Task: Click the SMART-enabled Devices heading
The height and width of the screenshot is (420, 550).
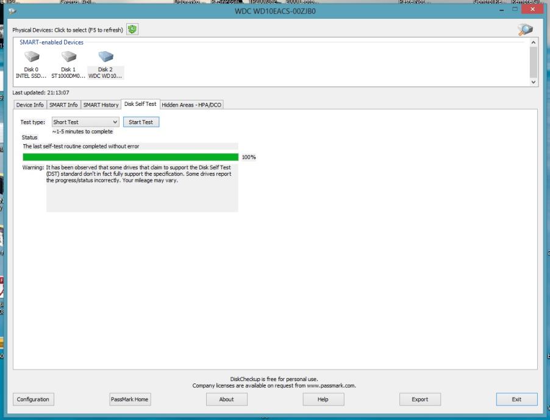Action: pos(52,42)
